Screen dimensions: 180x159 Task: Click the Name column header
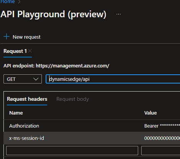16,113
